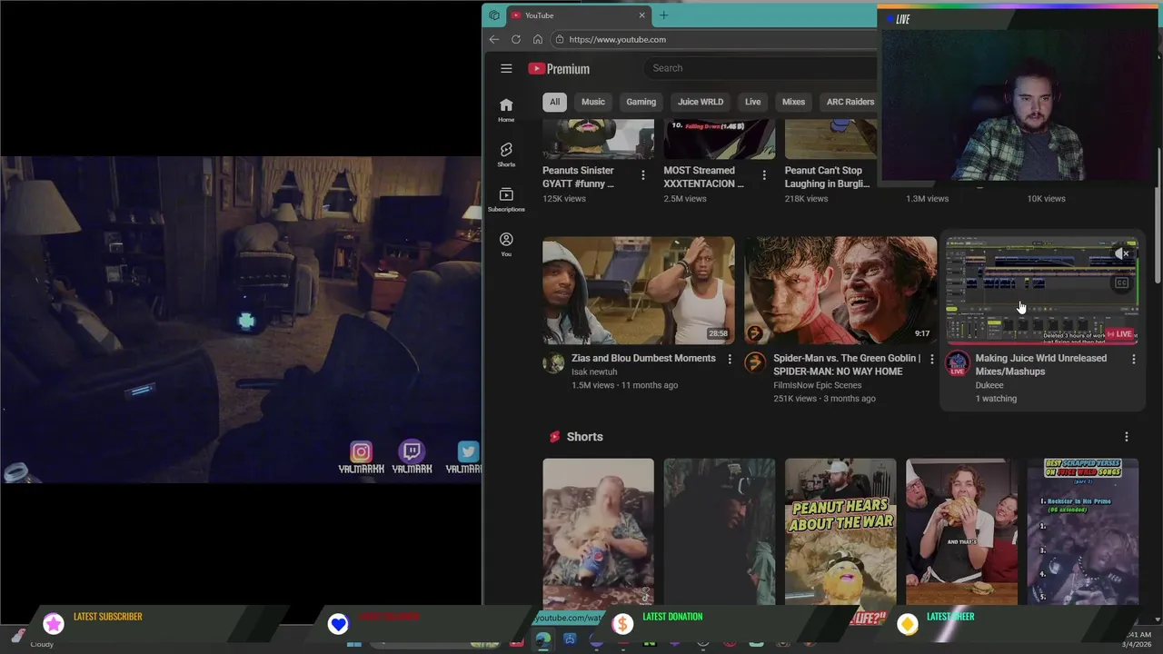Viewport: 1163px width, 654px height.
Task: Open Peanut Hears About The War short
Action: coord(840,531)
